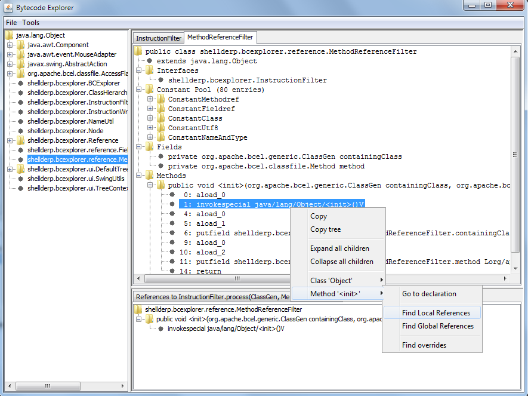The width and height of the screenshot is (528, 396).
Task: Select shellderp.bcexplorer.NameUtil in class list
Action: [x=70, y=121]
